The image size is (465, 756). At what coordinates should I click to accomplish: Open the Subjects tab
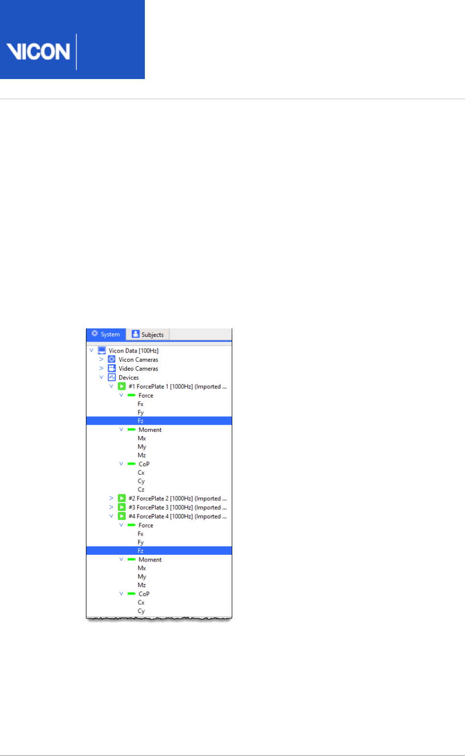click(148, 334)
